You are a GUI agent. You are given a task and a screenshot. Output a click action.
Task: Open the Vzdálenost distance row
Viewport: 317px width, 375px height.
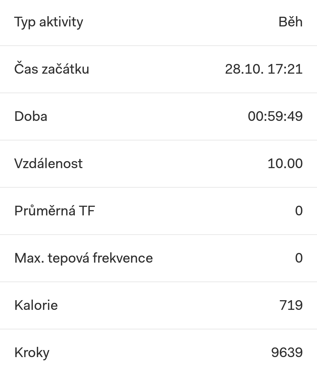click(x=158, y=163)
